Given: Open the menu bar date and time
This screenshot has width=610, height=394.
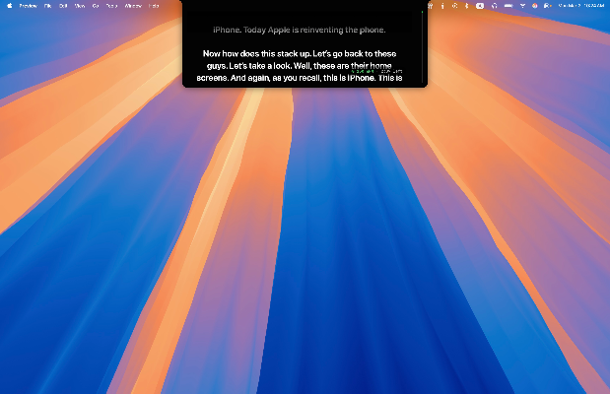Looking at the screenshot, I should click(x=581, y=5).
